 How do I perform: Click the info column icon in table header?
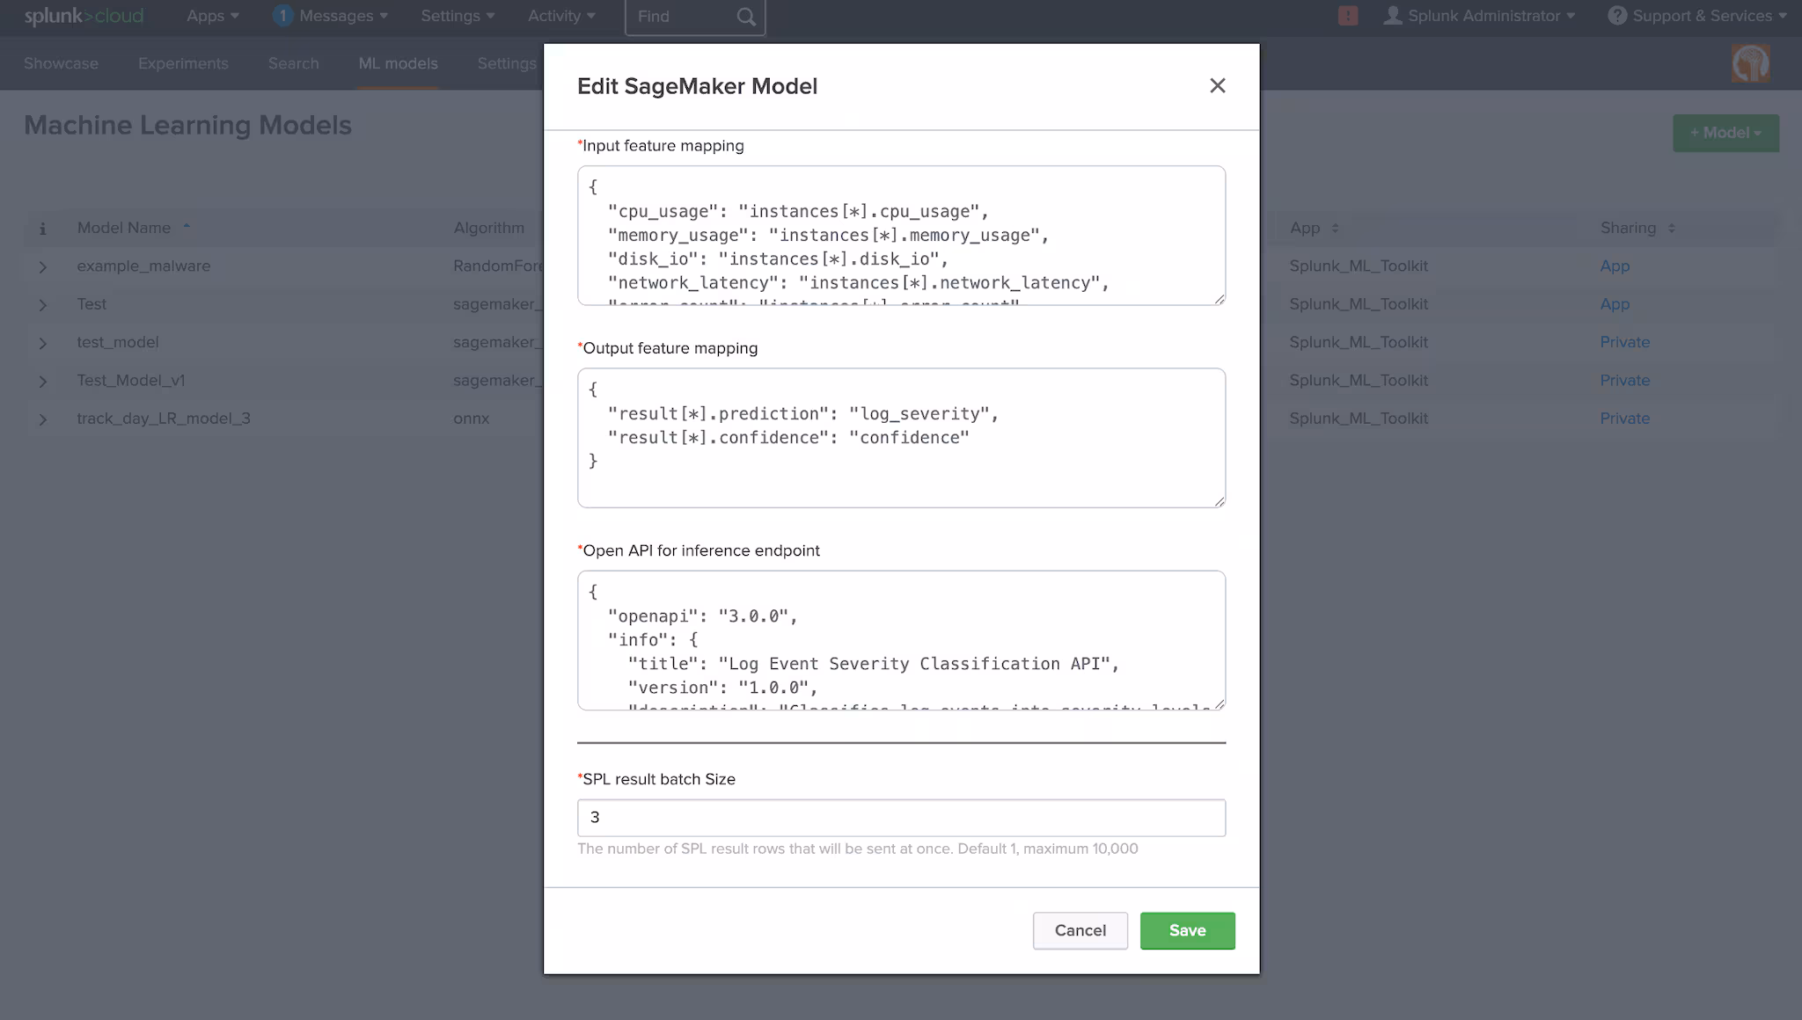42,229
